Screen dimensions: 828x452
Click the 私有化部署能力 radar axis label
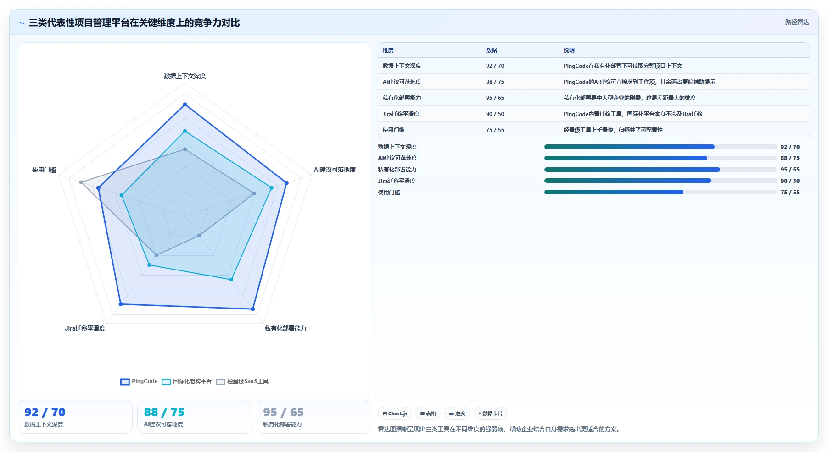point(285,328)
